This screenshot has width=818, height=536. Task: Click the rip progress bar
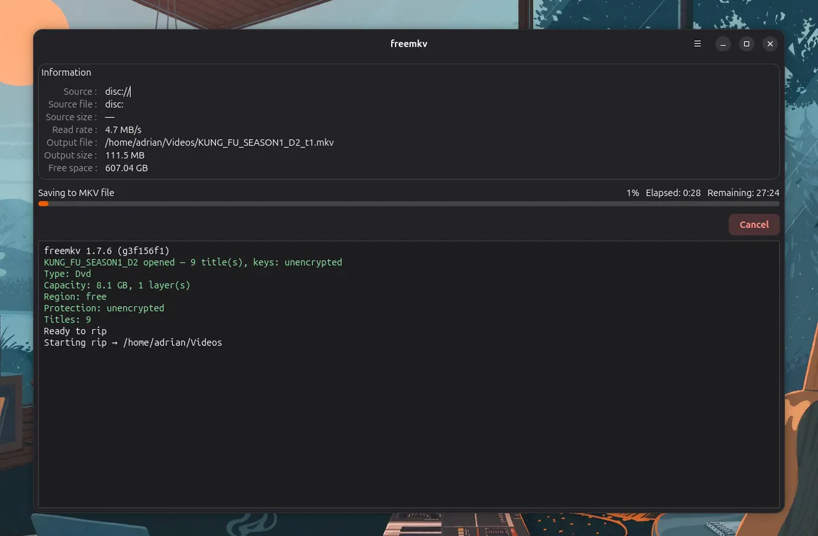[409, 204]
